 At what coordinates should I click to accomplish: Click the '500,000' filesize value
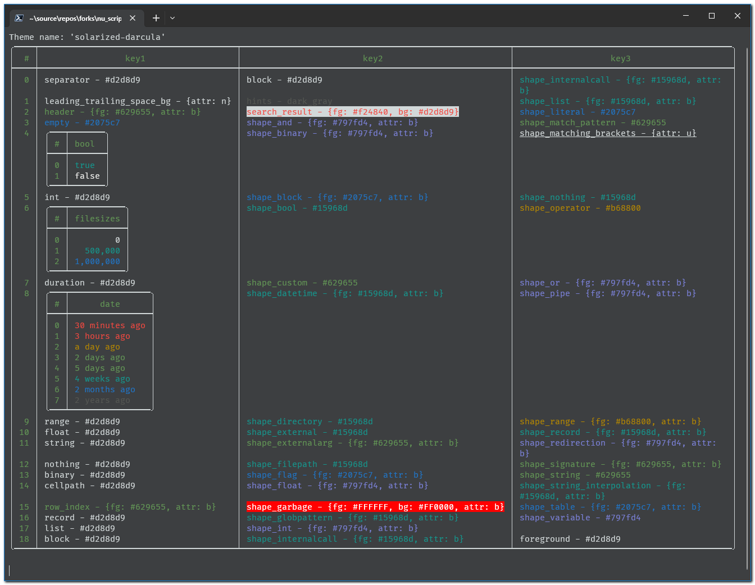point(103,251)
